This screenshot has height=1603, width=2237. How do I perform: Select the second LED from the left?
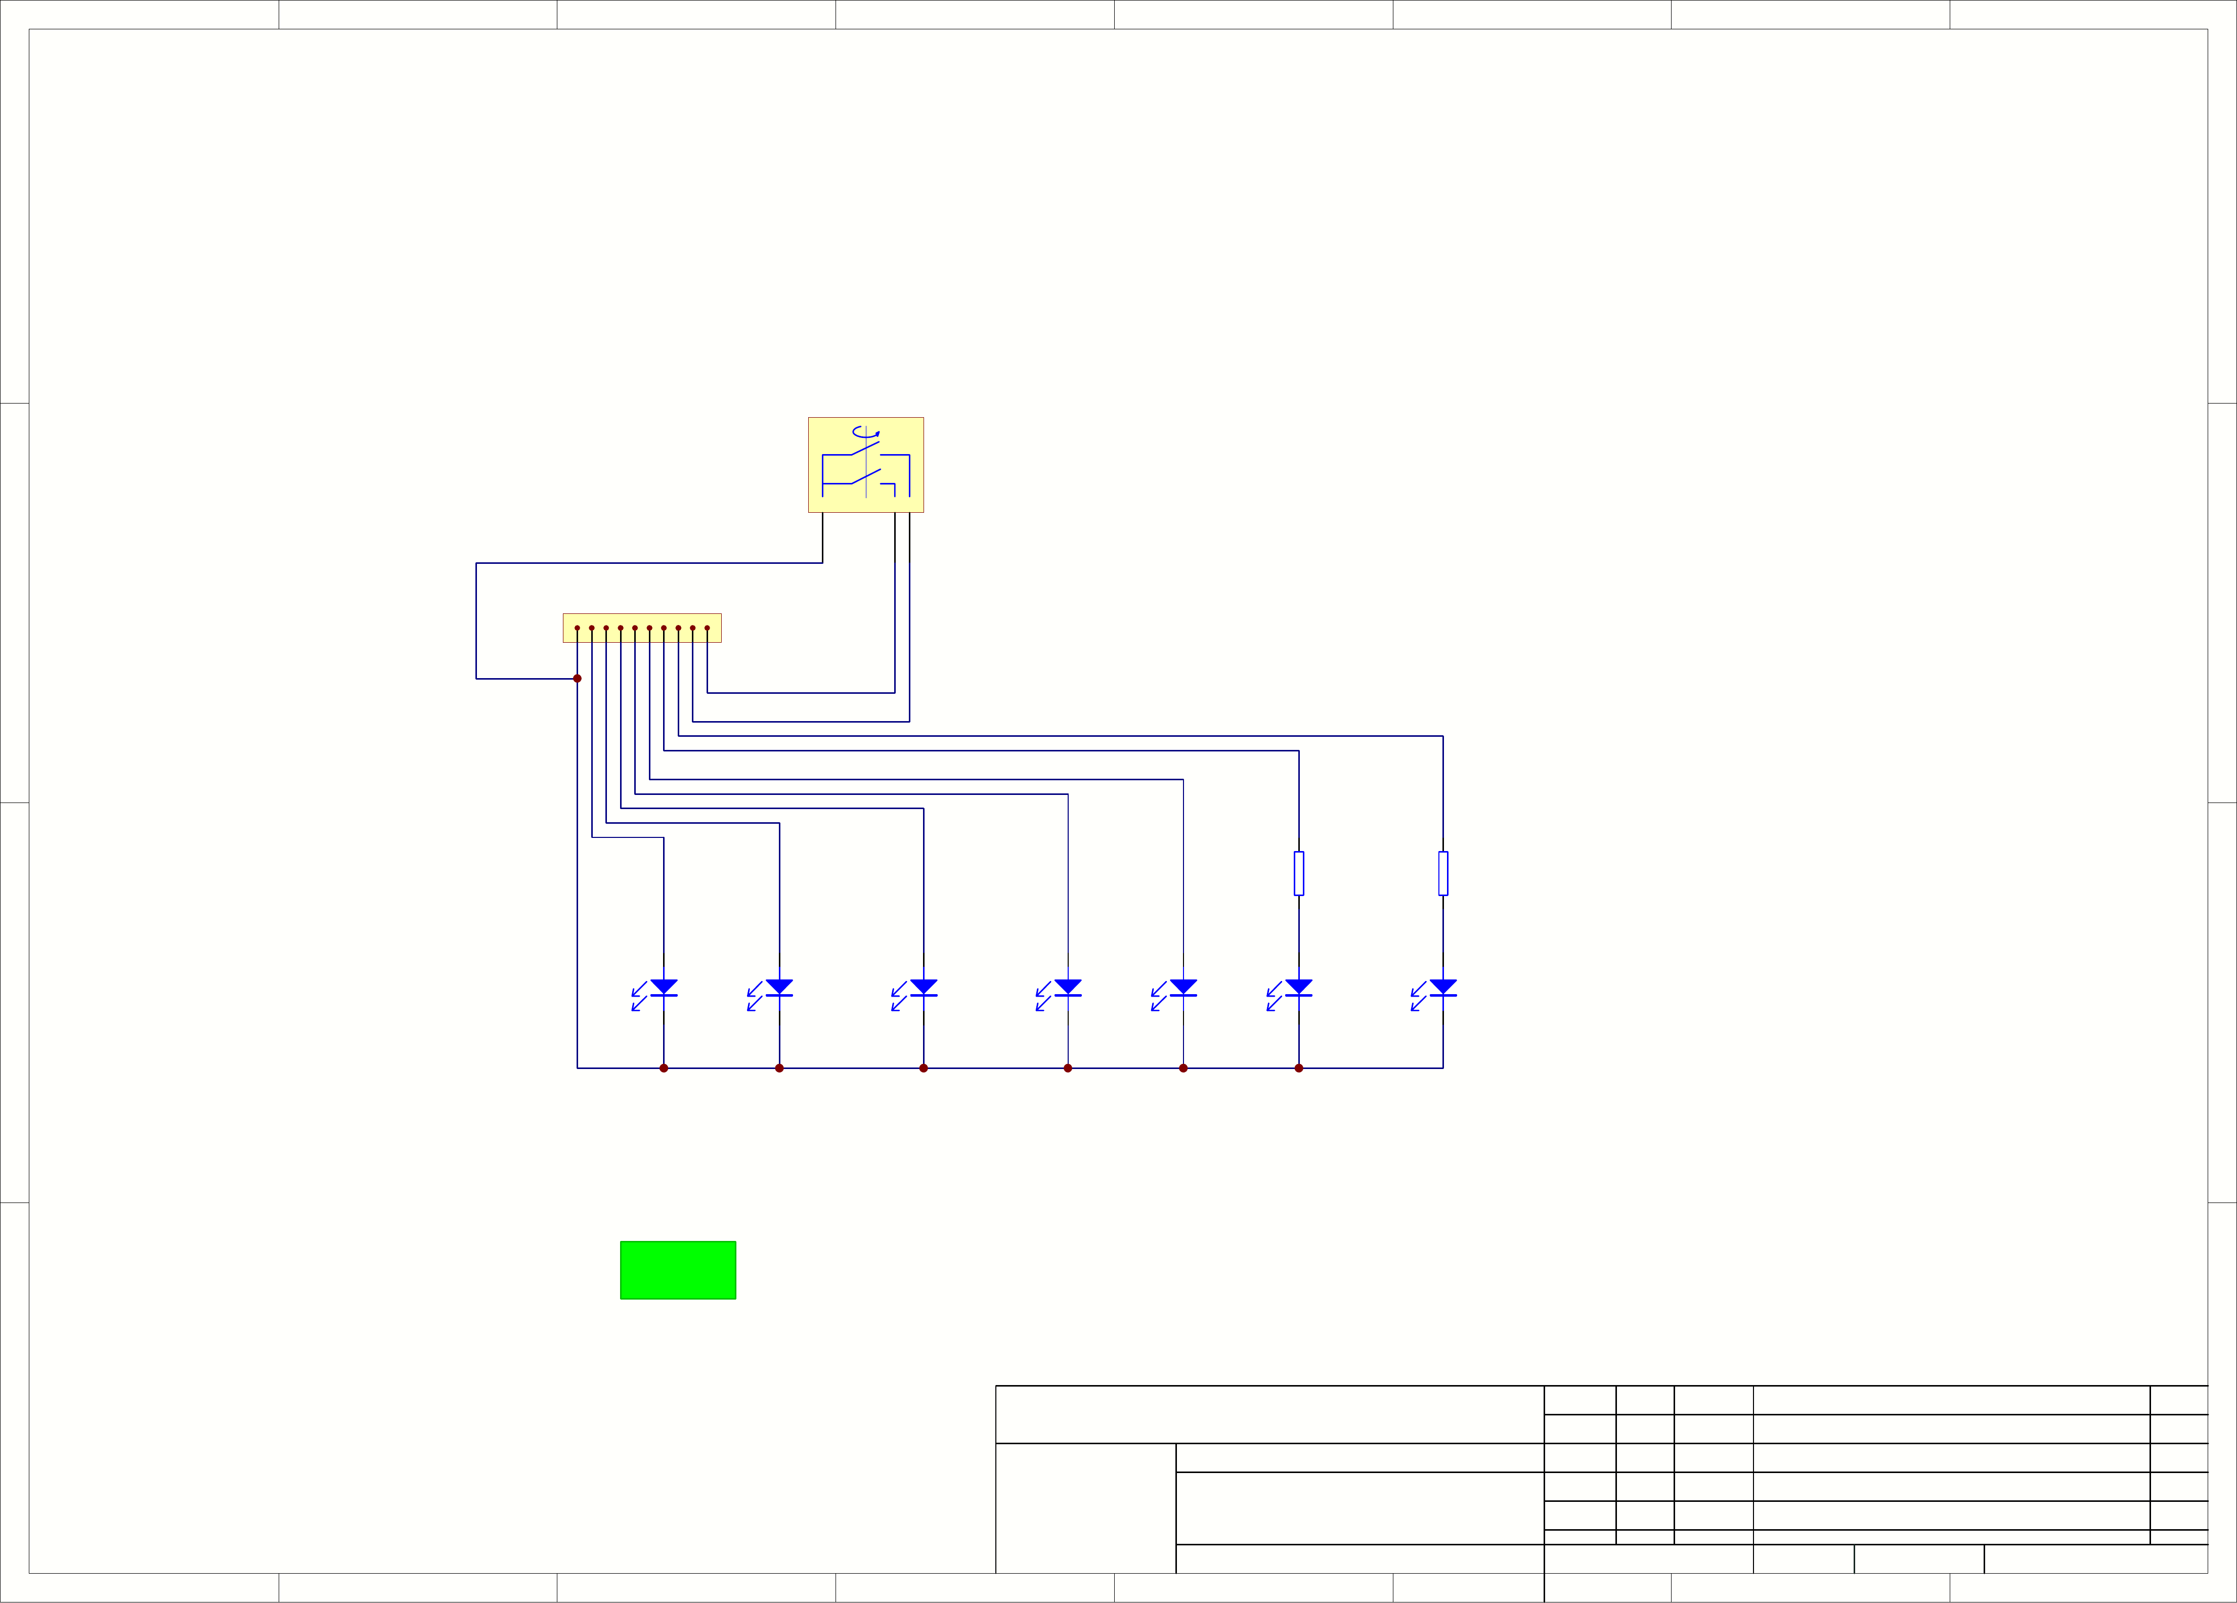(779, 988)
